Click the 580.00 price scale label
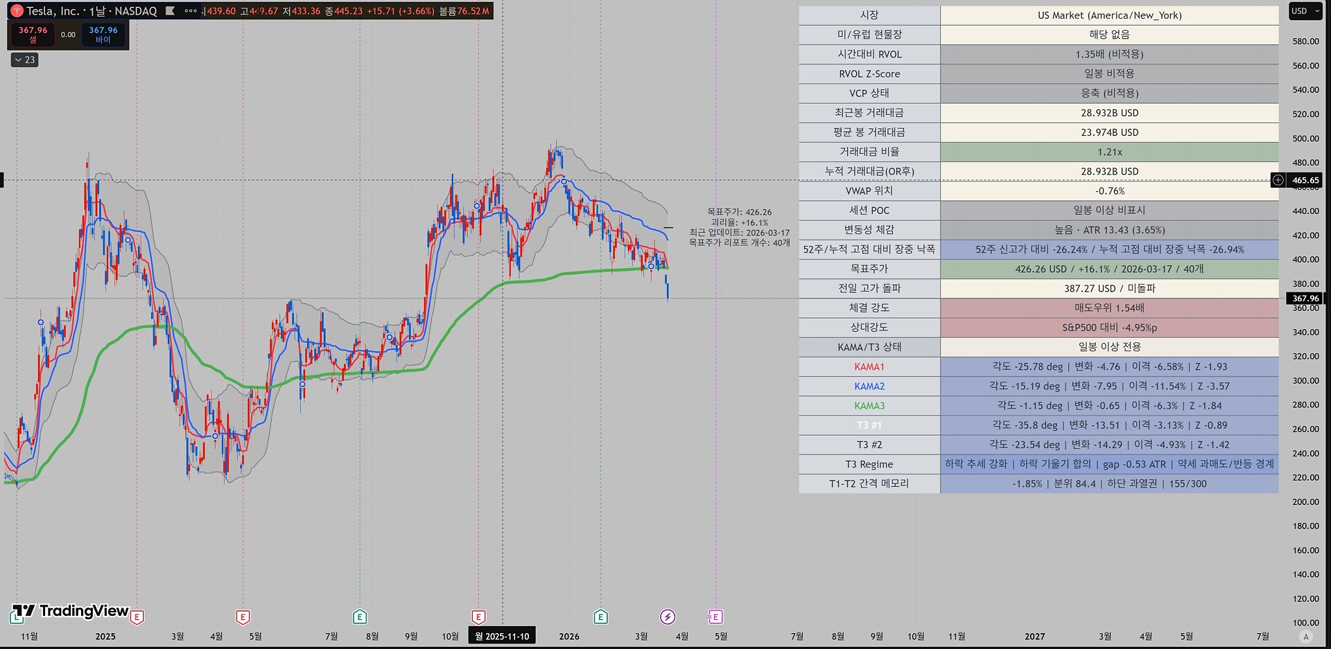 pos(1305,42)
